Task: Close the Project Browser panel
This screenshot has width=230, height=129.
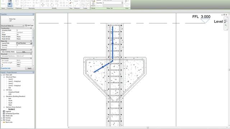Action: [33, 72]
